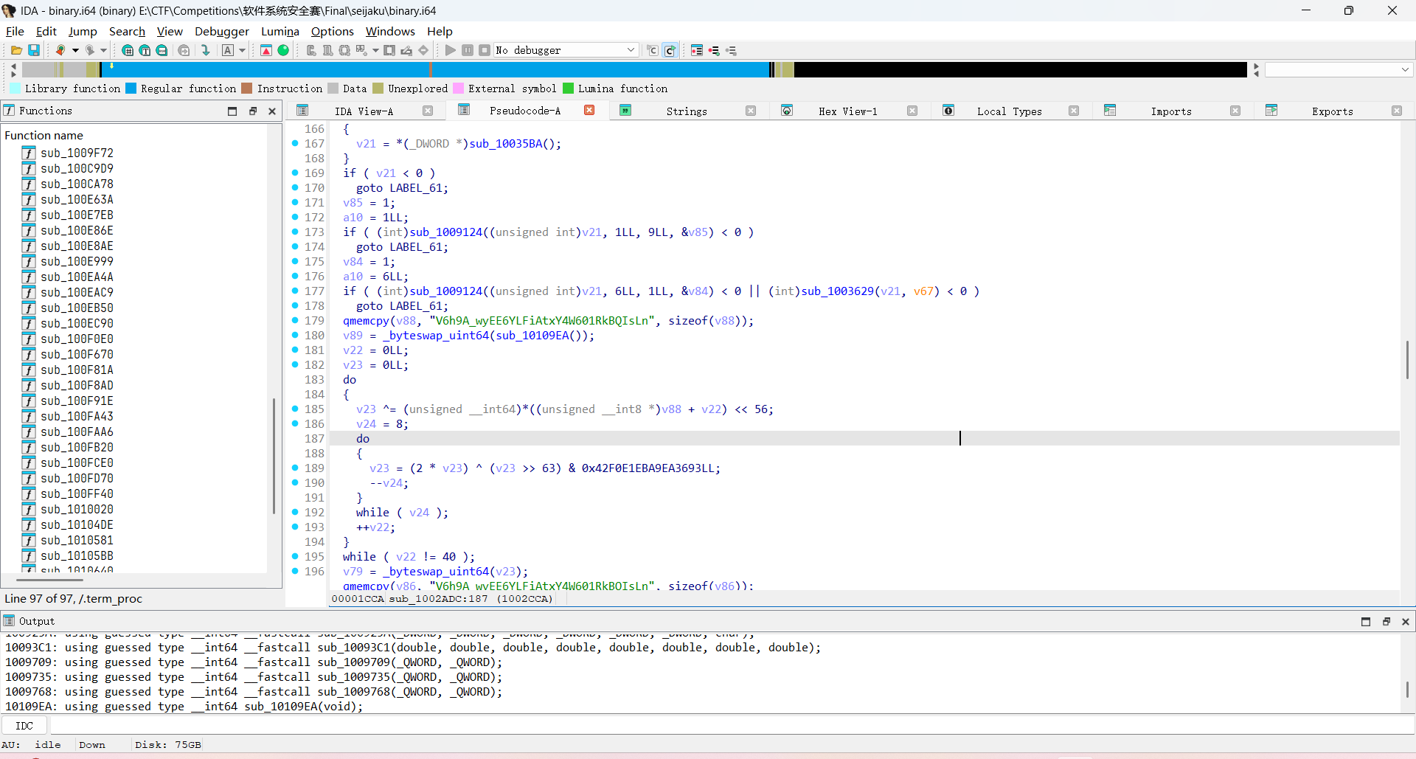The height and width of the screenshot is (759, 1416).
Task: Expand the text-search A dropdown arrow
Action: (242, 50)
